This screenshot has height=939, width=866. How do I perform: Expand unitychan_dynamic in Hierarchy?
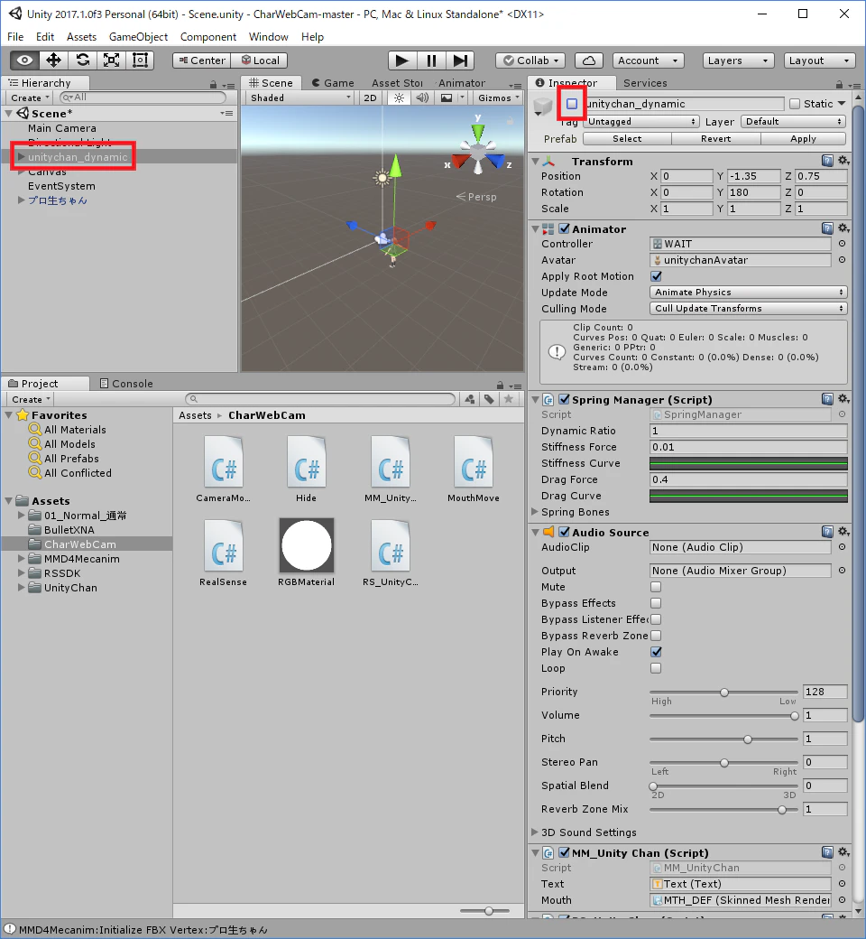[x=21, y=157]
